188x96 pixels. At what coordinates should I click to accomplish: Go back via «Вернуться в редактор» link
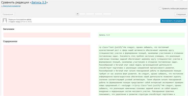pos(11,6)
